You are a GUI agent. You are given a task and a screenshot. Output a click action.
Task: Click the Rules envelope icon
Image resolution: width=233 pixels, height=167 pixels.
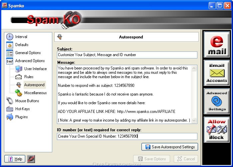[19, 77]
